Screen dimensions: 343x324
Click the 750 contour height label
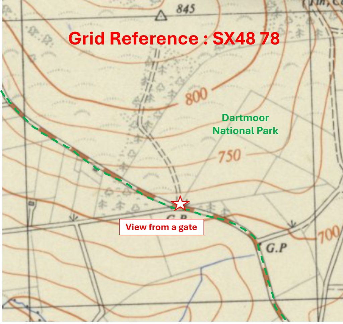pos(229,156)
